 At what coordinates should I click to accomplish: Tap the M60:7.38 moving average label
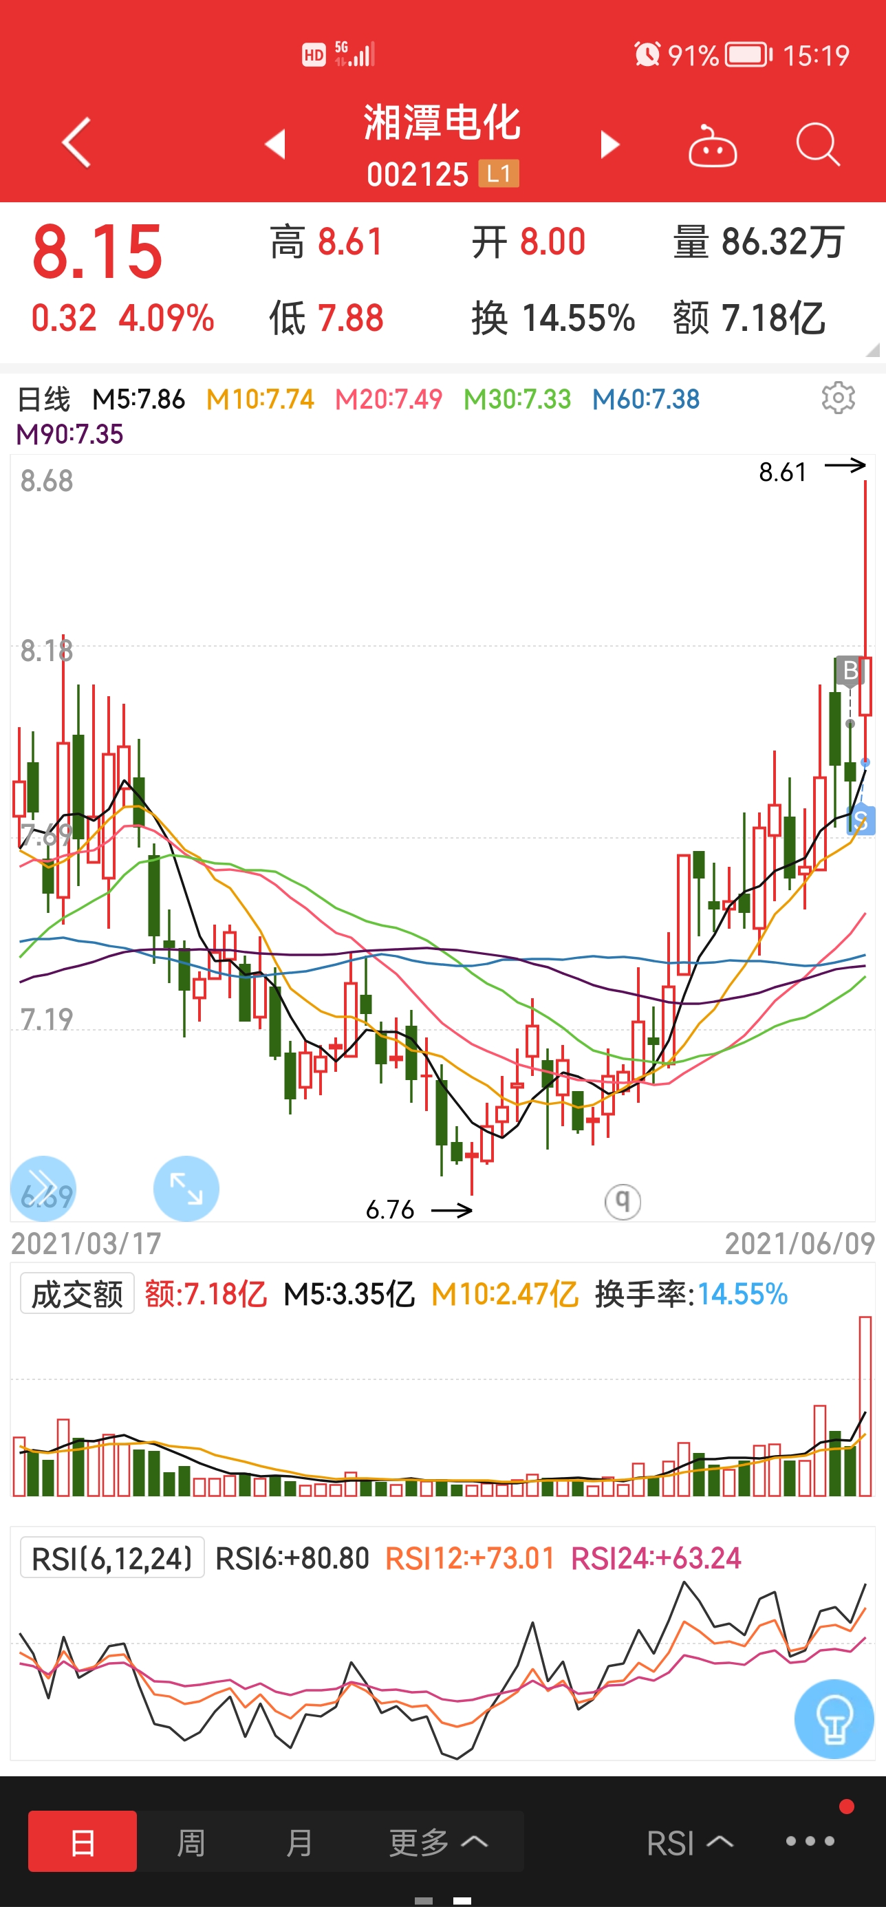pos(646,399)
